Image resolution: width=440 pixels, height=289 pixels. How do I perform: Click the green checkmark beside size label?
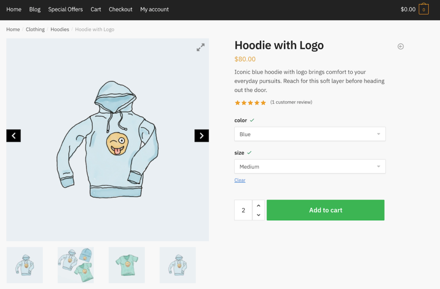point(248,152)
